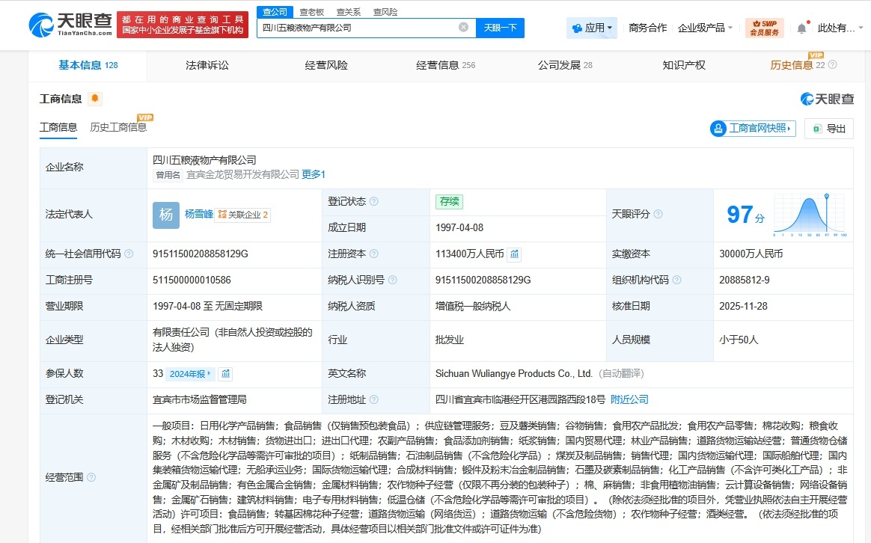Click the orange alert icon beside 工商信息 heading

click(x=94, y=98)
